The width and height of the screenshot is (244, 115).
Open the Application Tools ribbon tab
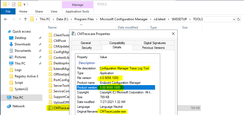[x=77, y=11]
